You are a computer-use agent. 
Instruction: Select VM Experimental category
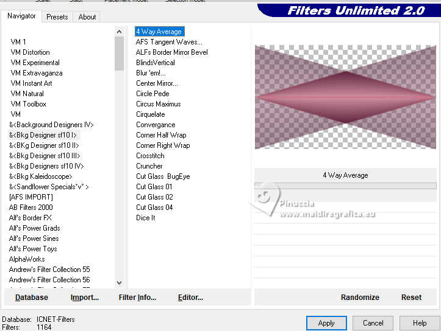point(35,63)
